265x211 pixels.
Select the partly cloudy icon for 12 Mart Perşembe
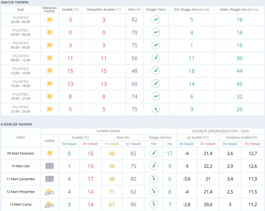coord(49,192)
